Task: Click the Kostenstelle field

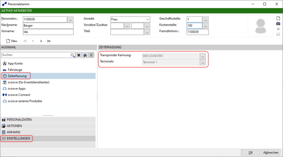Action: pyautogui.click(x=194, y=26)
